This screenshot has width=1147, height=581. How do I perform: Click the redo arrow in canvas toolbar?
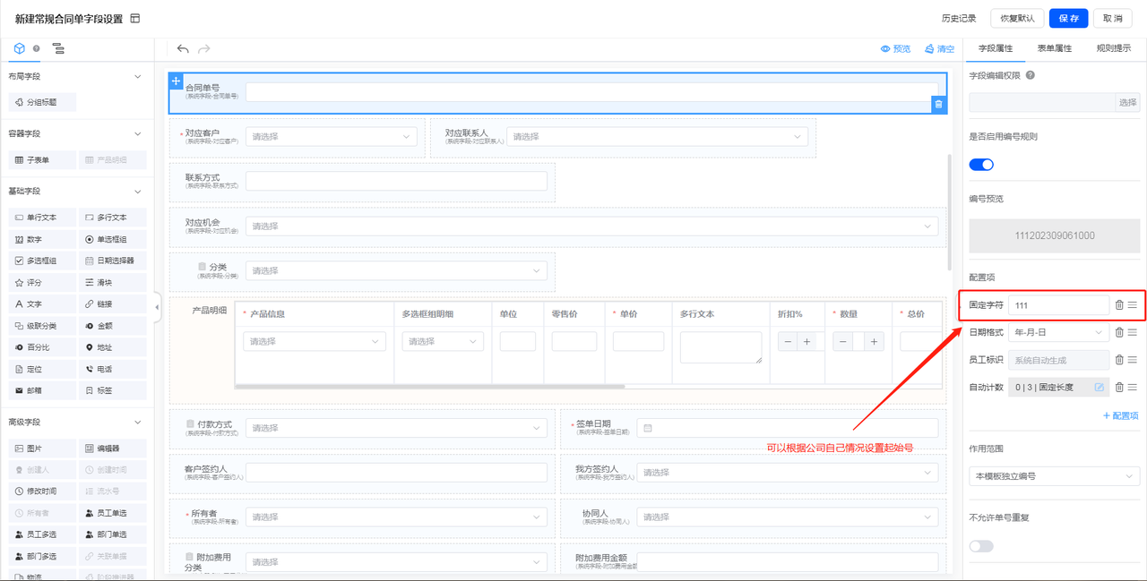[204, 49]
